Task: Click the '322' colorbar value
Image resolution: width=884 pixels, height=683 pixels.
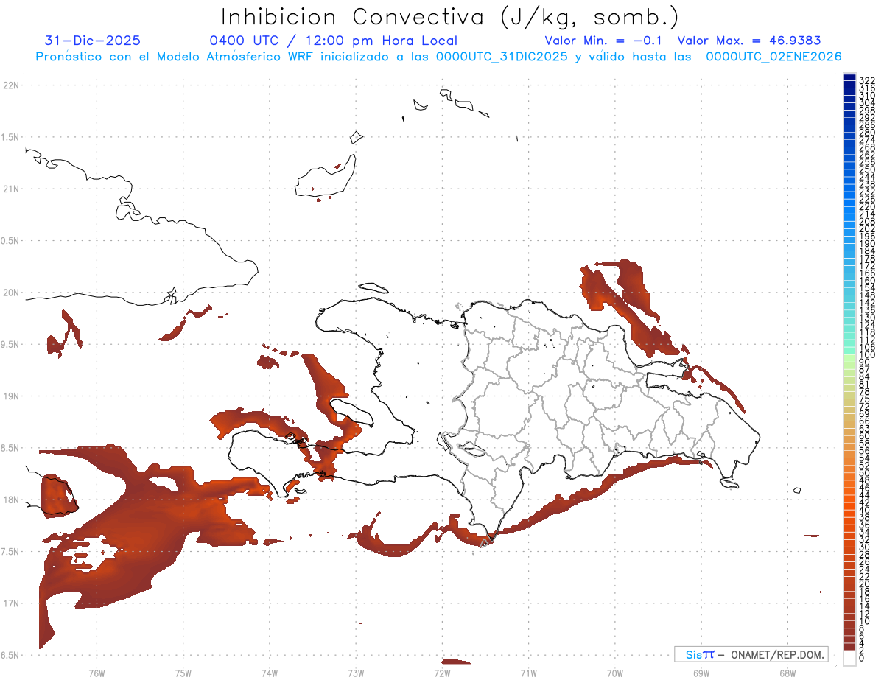Action: pos(866,80)
